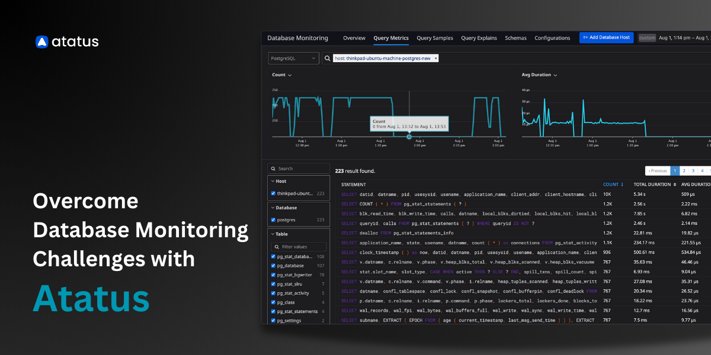
Task: Click the magnifier icon in the Table filter box
Action: tap(276, 247)
